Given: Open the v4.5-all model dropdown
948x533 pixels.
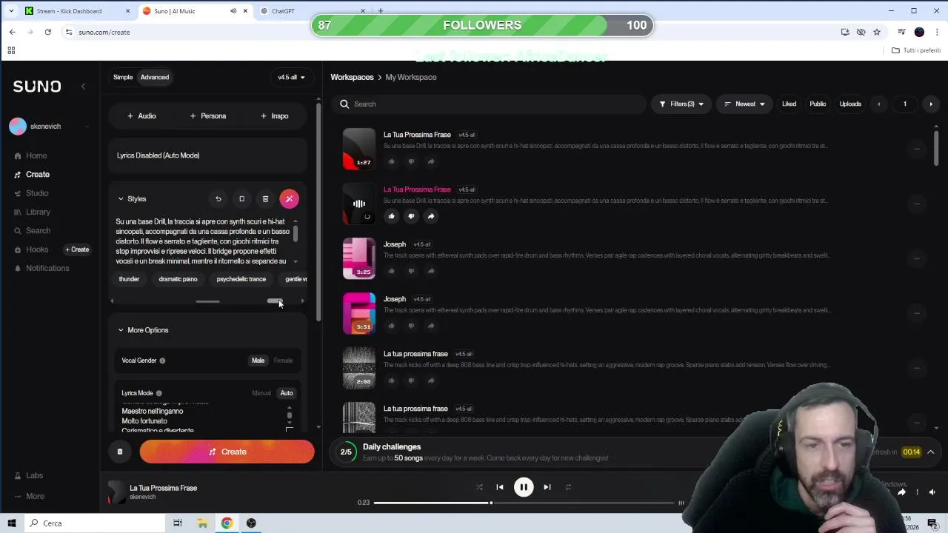Looking at the screenshot, I should (291, 77).
